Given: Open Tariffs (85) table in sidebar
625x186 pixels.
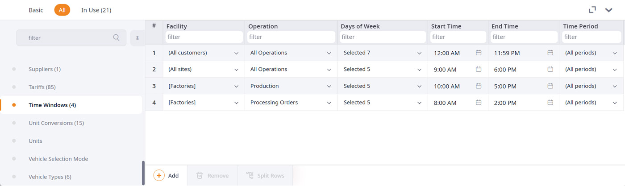Looking at the screenshot, I should [x=42, y=87].
